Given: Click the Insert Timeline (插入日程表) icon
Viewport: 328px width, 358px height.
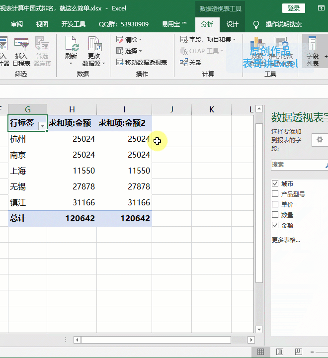Looking at the screenshot, I should [21, 44].
